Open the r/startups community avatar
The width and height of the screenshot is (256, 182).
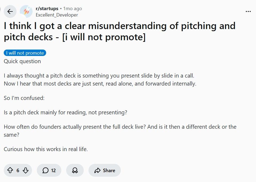pyautogui.click(x=26, y=11)
